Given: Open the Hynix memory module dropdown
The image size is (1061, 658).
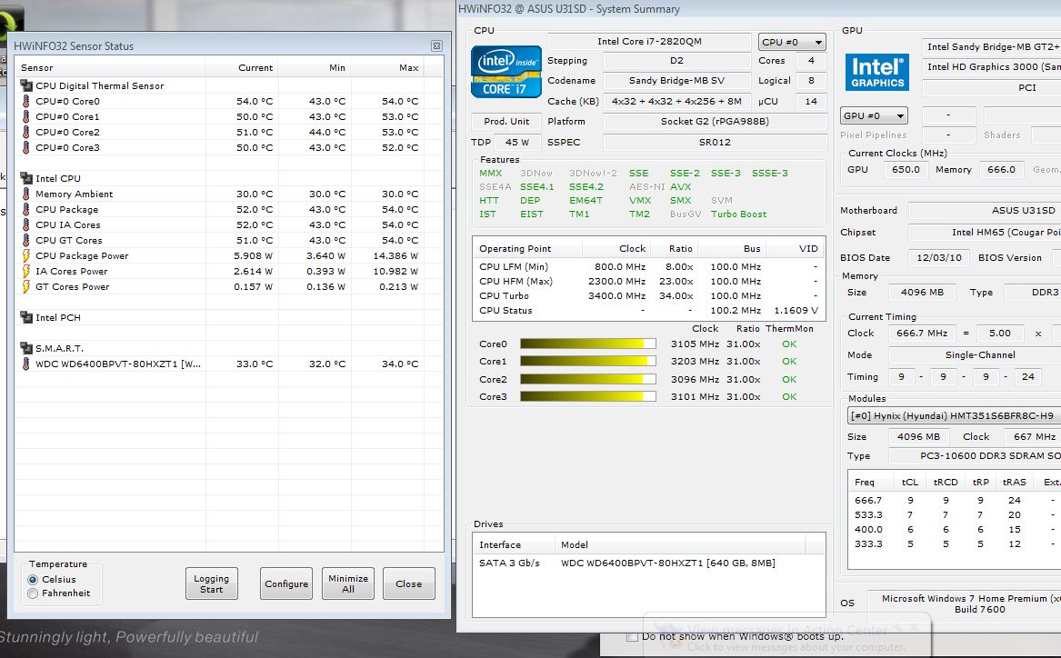Looking at the screenshot, I should (954, 416).
